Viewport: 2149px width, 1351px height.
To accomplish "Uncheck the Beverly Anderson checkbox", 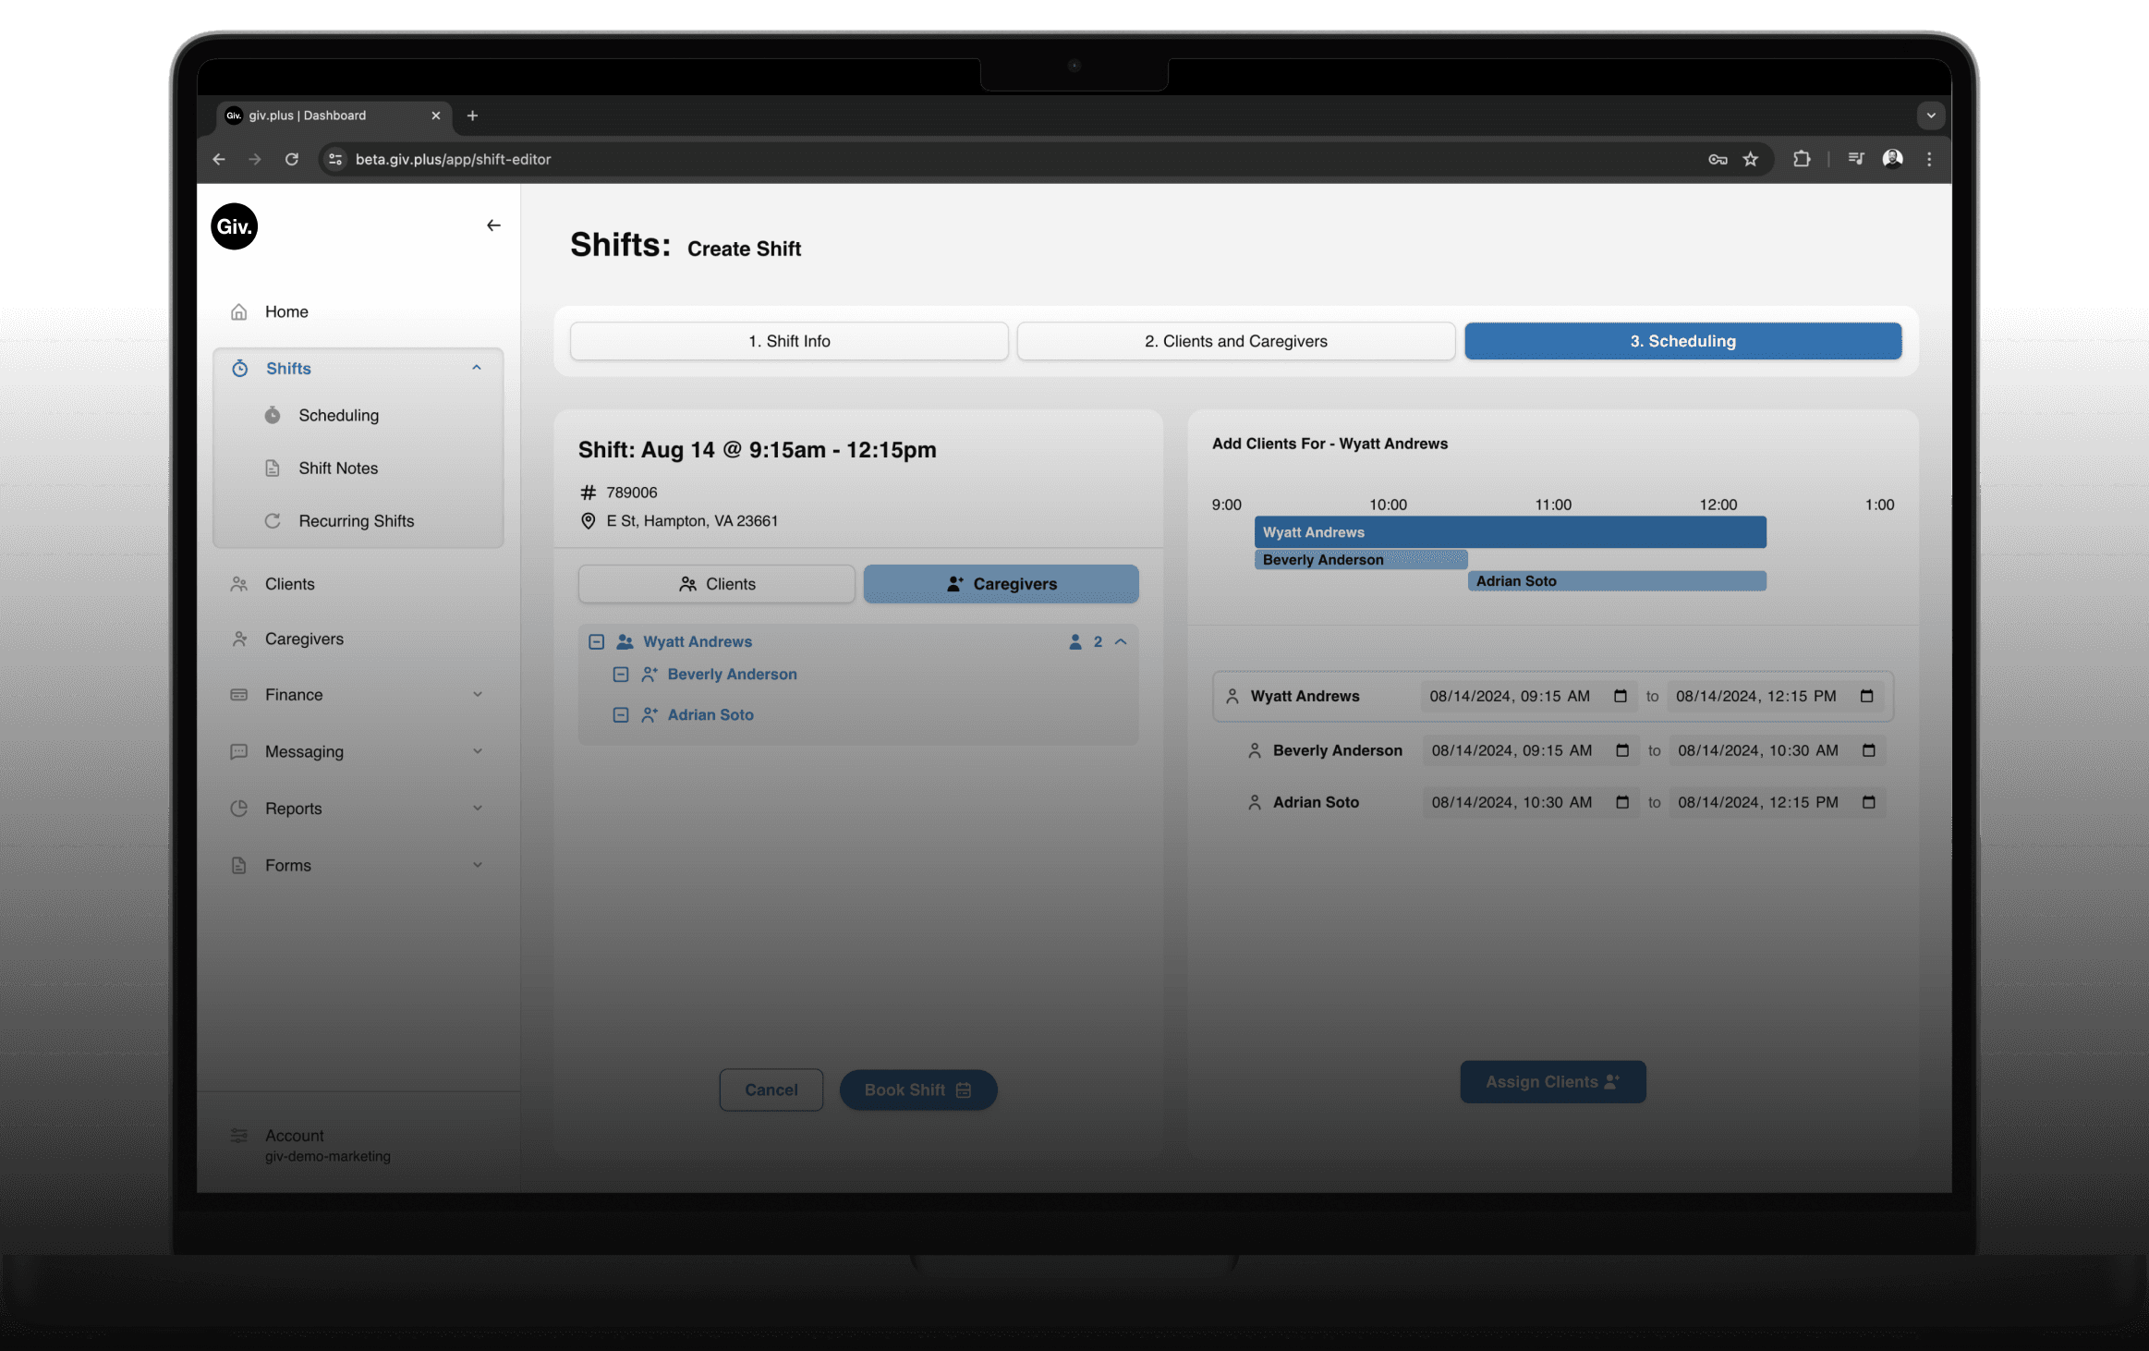I will coord(621,675).
